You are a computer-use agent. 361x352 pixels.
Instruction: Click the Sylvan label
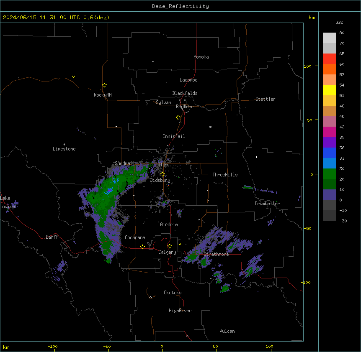click(163, 102)
